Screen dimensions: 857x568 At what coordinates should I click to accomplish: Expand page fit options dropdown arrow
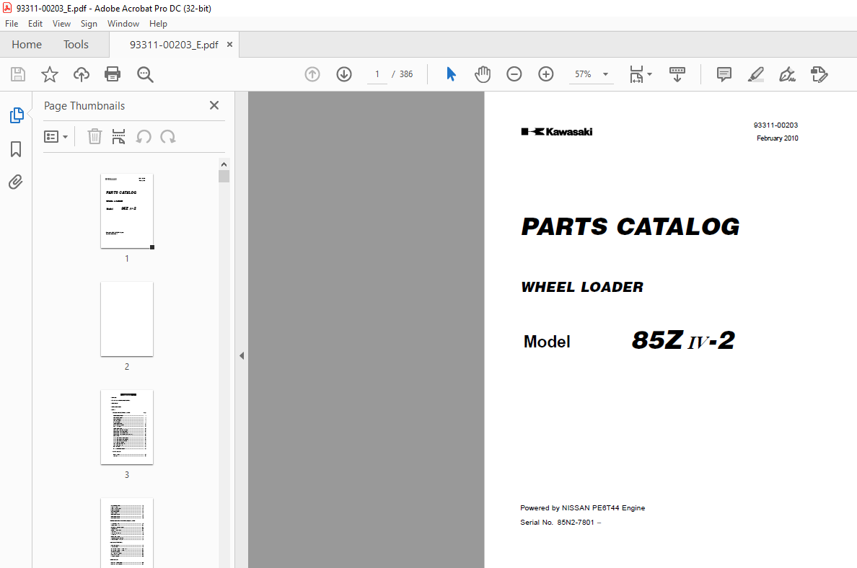[649, 74]
